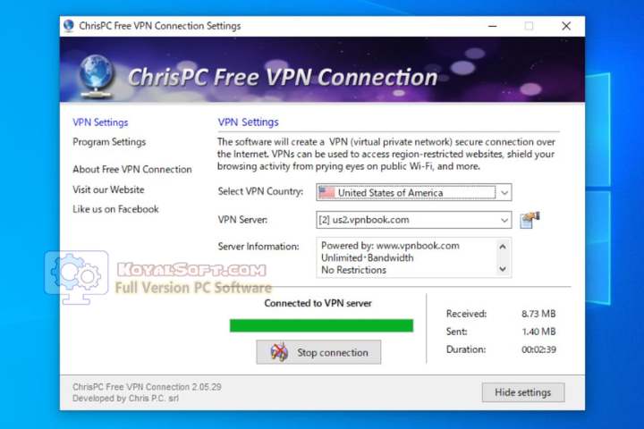Open About Free VPN Connection
Viewport: 644px width, 429px height.
(x=132, y=169)
